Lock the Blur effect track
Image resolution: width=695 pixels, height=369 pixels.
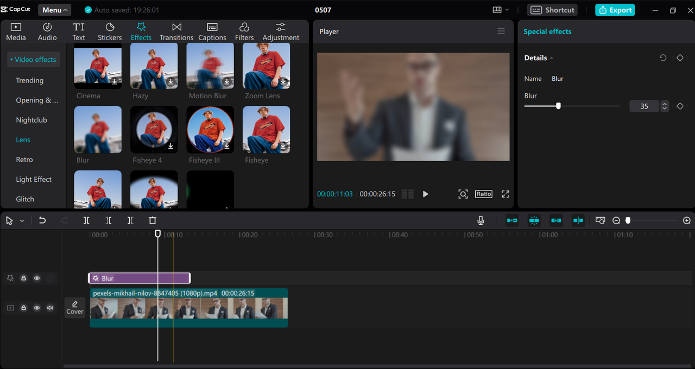click(23, 278)
